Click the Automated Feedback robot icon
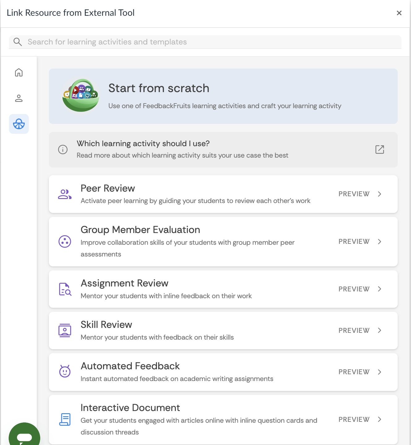The width and height of the screenshot is (411, 445). (64, 372)
